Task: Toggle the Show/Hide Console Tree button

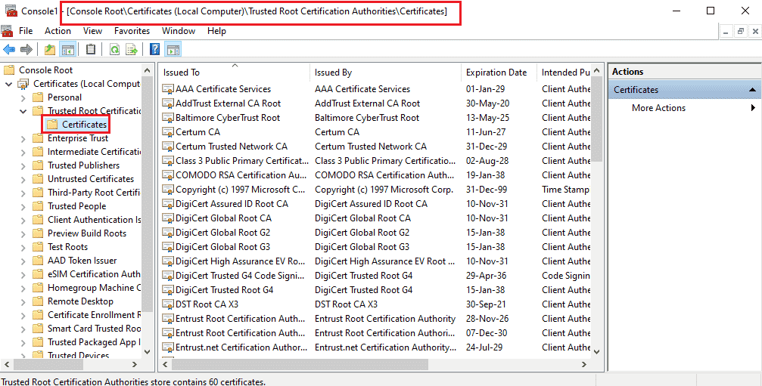Action: pyautogui.click(x=67, y=49)
